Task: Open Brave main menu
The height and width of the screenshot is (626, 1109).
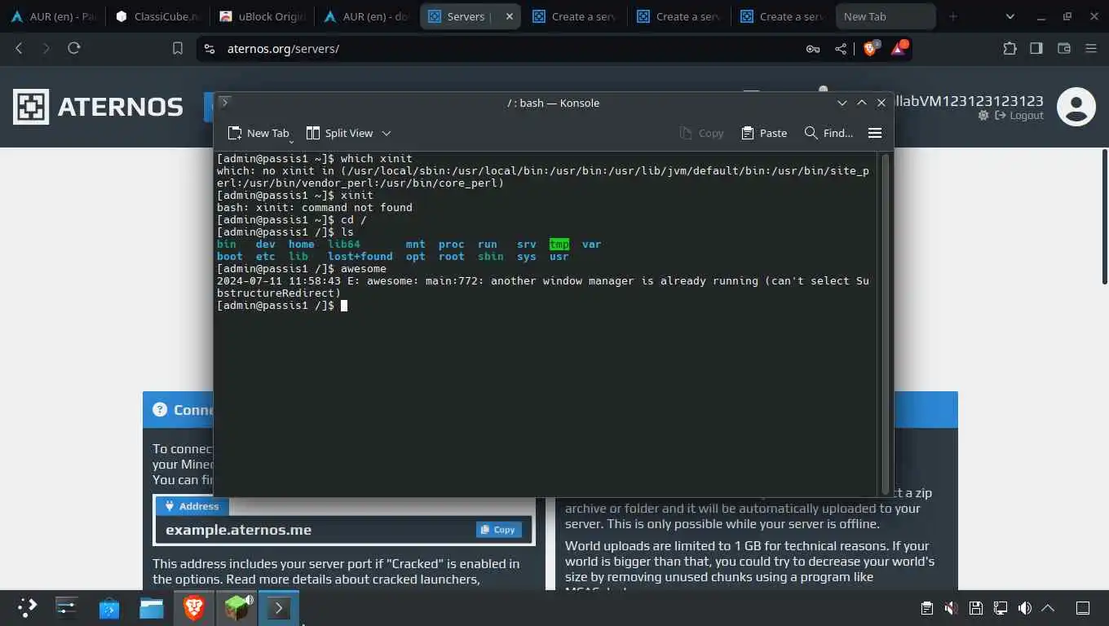Action: point(1091,48)
